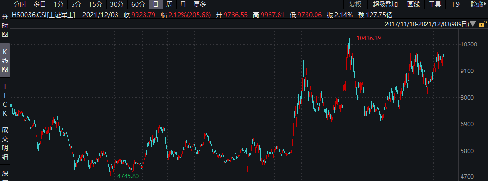This screenshot has width=488, height=181.
Task: Open the date range dropdown triangle
Action: (x=473, y=24)
